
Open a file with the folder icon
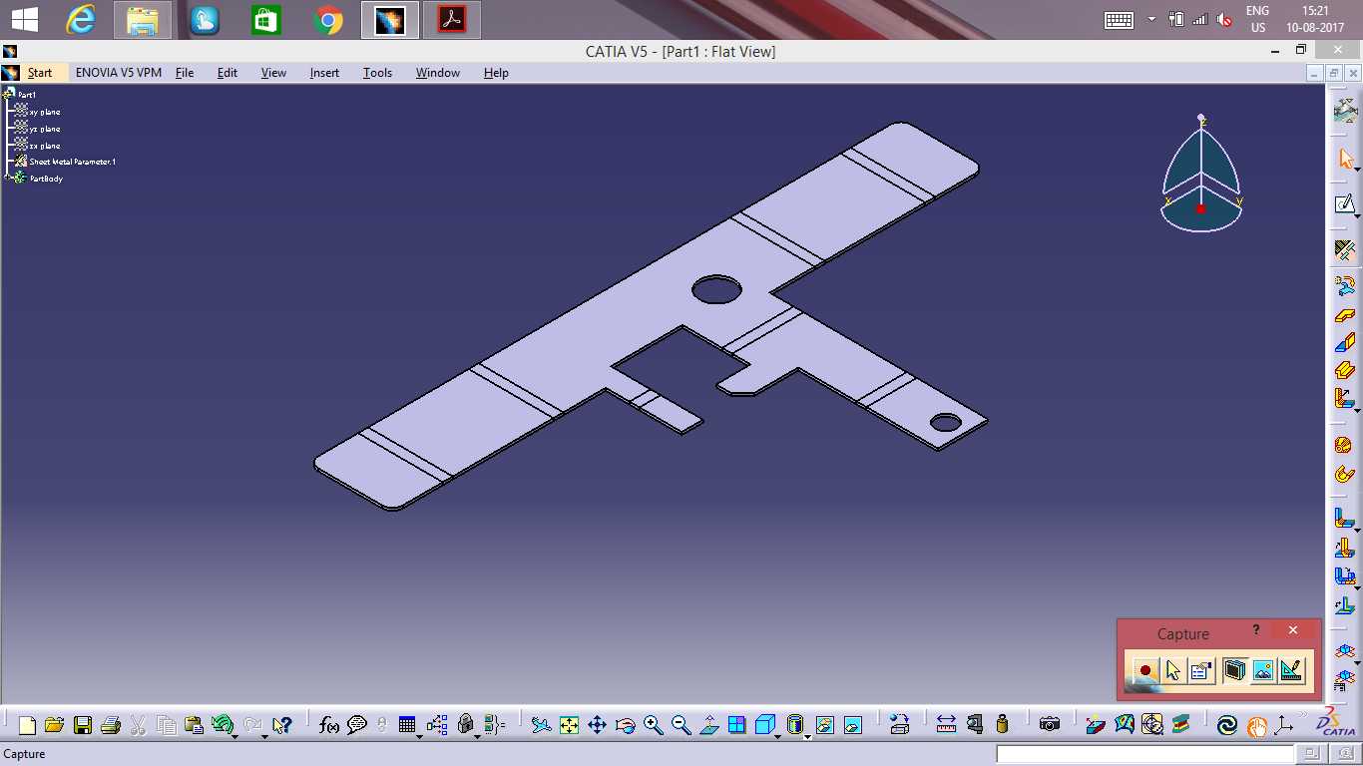[54, 725]
